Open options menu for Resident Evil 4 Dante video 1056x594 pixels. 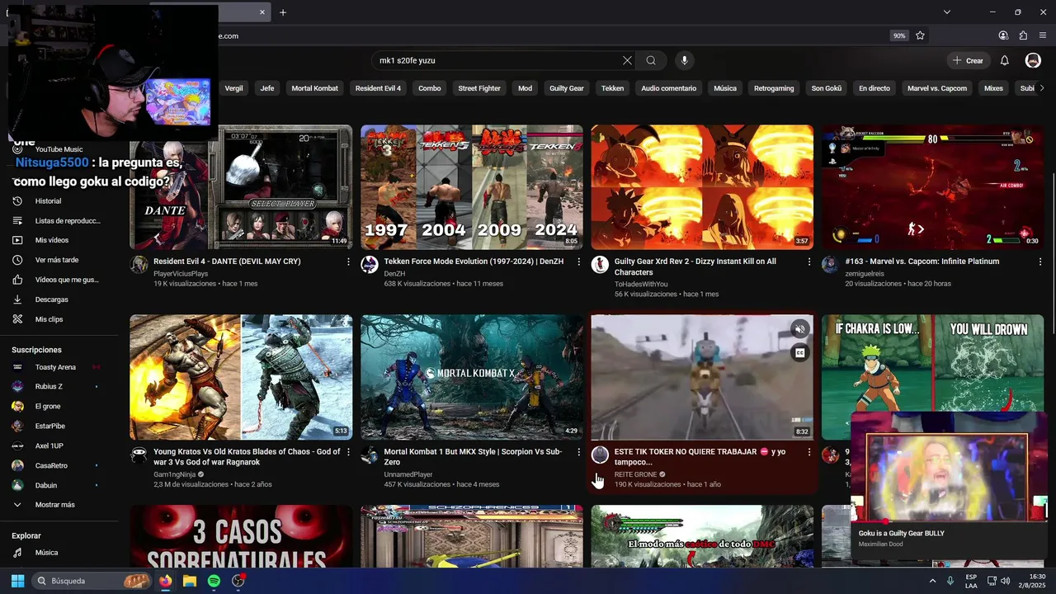[348, 262]
